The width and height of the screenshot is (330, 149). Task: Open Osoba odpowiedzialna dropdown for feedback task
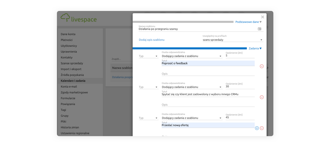coord(192,56)
